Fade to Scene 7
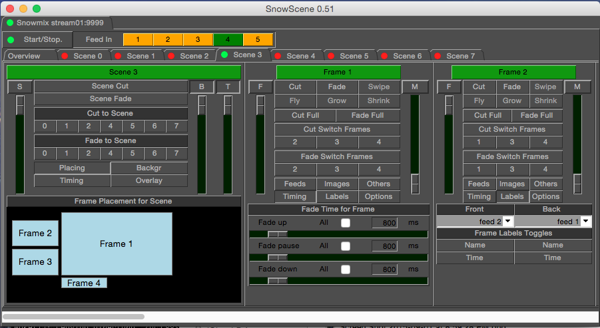The width and height of the screenshot is (600, 328). point(176,153)
